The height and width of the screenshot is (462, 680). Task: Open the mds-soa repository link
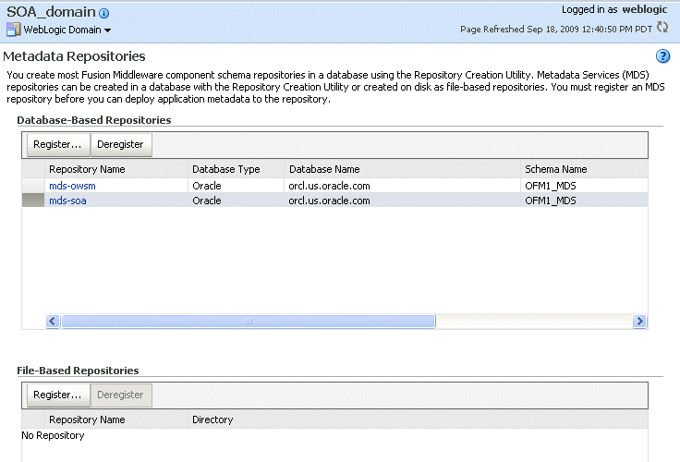[x=67, y=201]
